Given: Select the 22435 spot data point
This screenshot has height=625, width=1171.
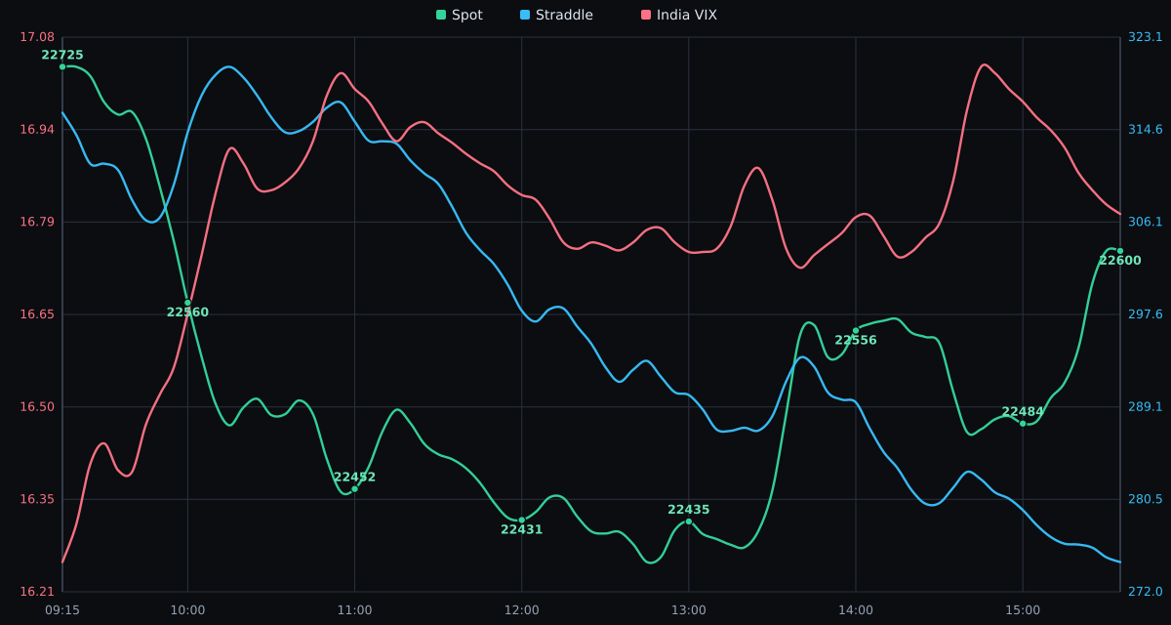Looking at the screenshot, I should pyautogui.click(x=689, y=521).
